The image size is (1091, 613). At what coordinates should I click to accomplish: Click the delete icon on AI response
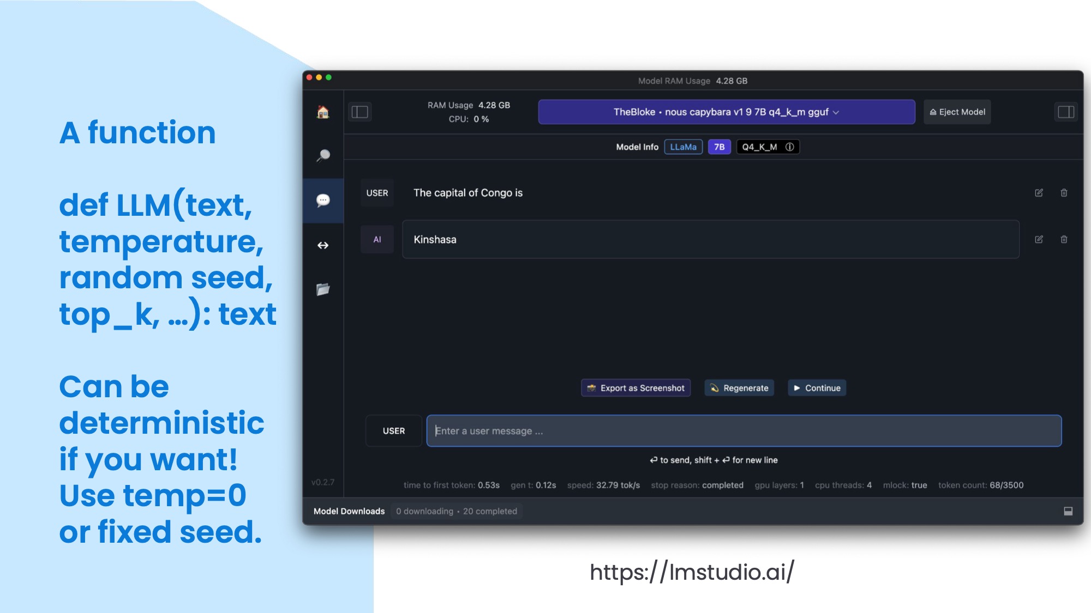tap(1064, 240)
